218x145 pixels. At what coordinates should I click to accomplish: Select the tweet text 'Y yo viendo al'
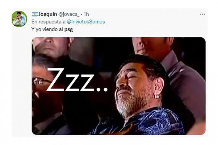point(47,29)
